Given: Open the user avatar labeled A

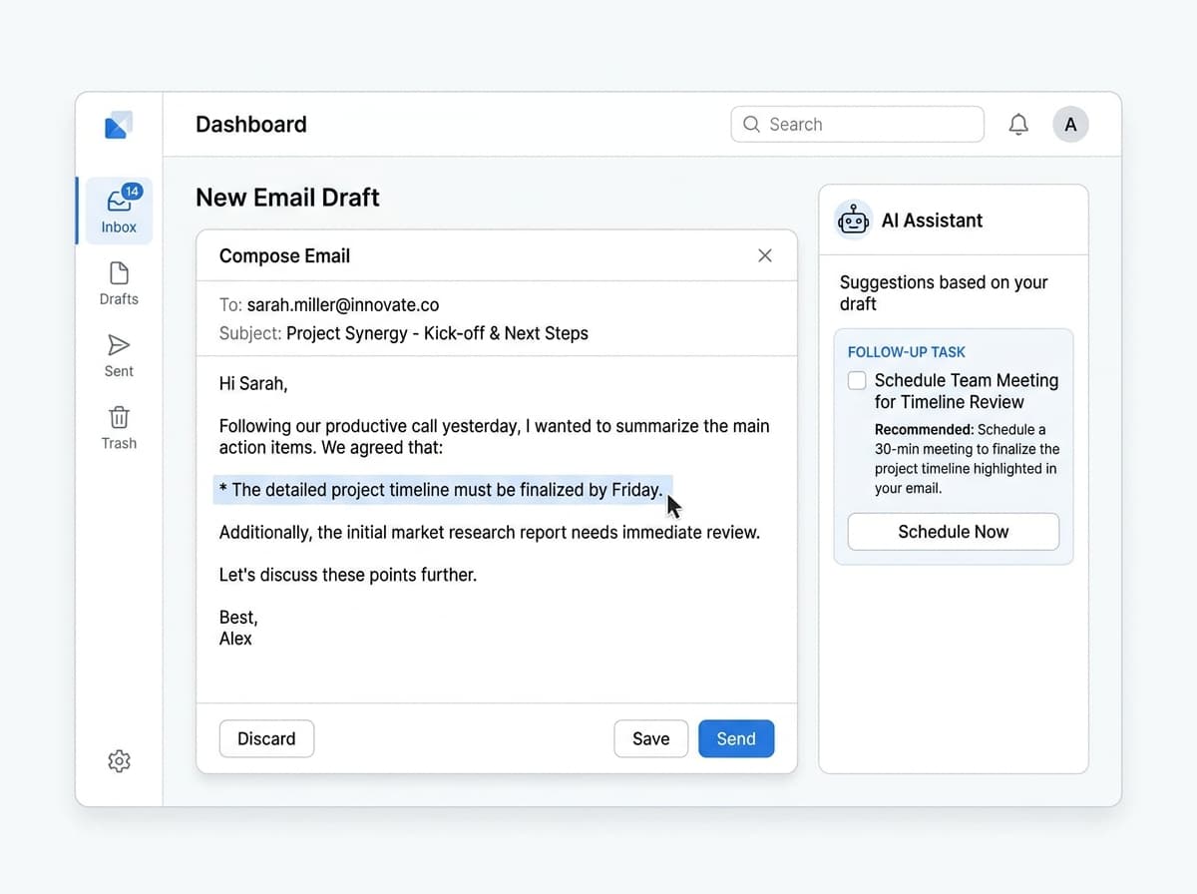Looking at the screenshot, I should 1070,125.
